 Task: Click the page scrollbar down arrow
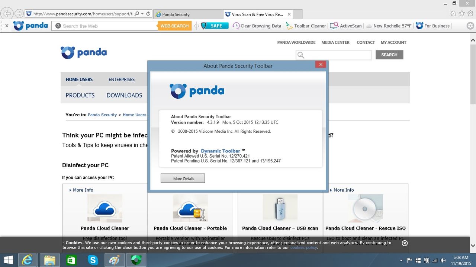tap(473, 245)
